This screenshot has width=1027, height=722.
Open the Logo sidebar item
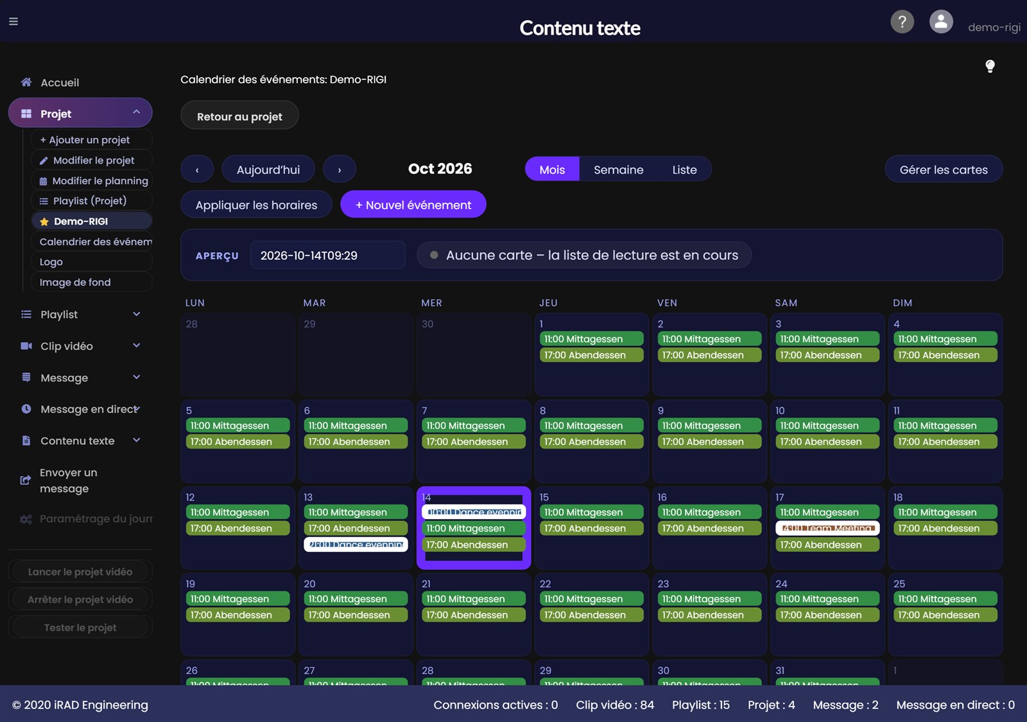coord(92,262)
